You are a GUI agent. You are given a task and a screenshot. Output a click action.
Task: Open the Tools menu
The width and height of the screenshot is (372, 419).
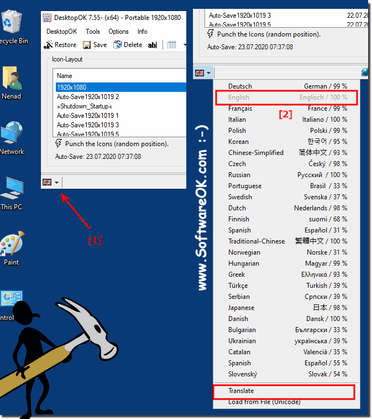tap(93, 32)
